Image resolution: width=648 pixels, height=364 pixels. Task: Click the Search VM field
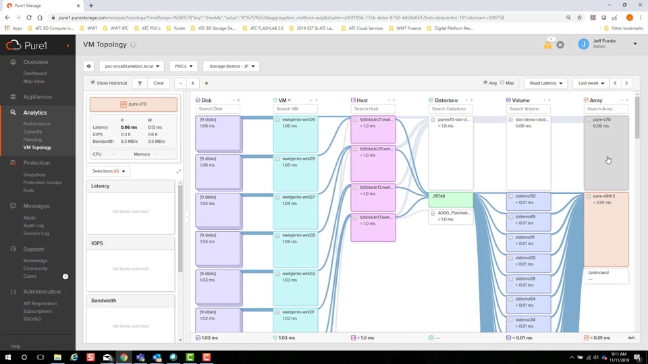point(295,109)
